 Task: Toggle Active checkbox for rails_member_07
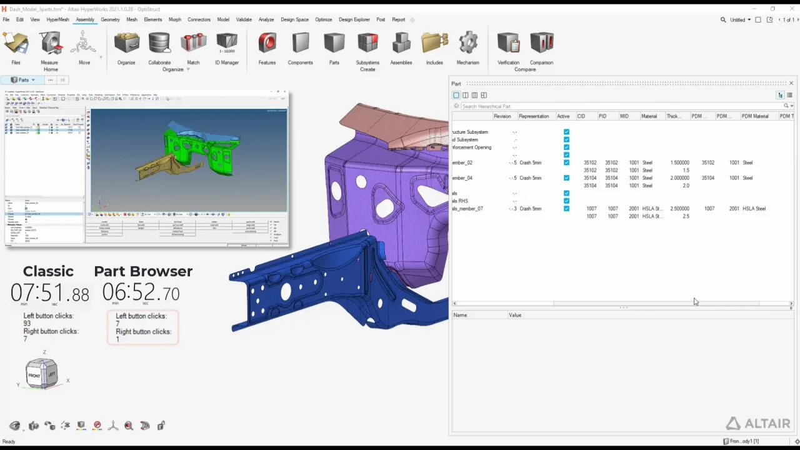(x=566, y=209)
